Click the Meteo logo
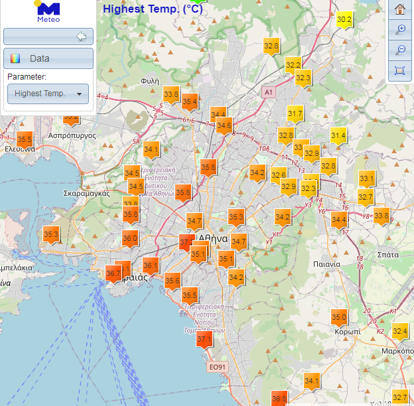 pyautogui.click(x=48, y=12)
